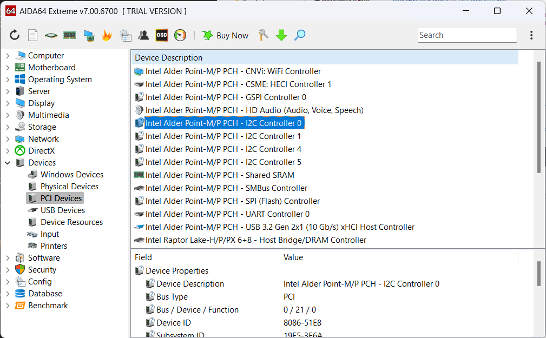Click the user silhouette toolbar icon
The image size is (546, 338).
click(143, 35)
